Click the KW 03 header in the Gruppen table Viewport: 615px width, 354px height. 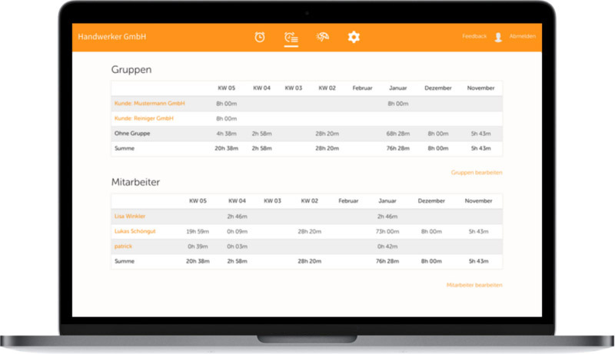[x=294, y=88]
